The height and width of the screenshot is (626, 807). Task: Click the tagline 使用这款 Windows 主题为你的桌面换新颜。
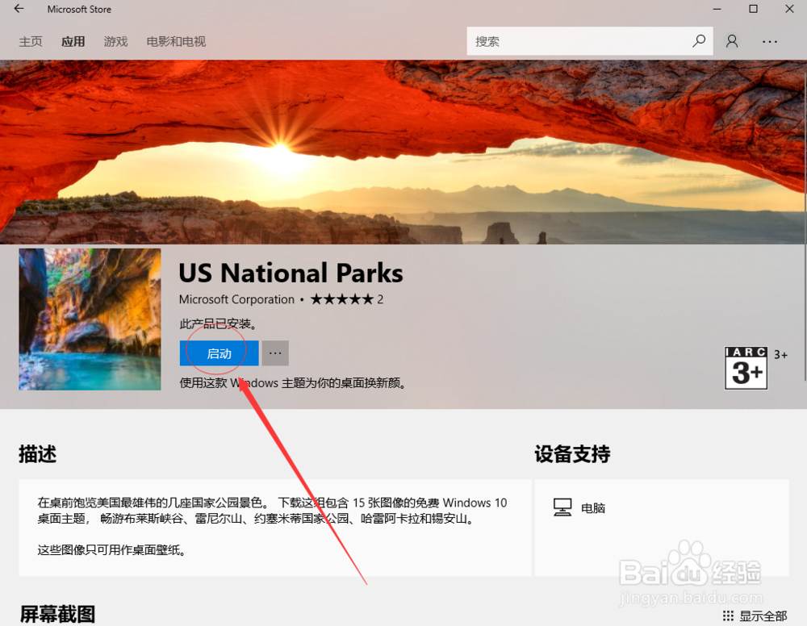click(294, 383)
